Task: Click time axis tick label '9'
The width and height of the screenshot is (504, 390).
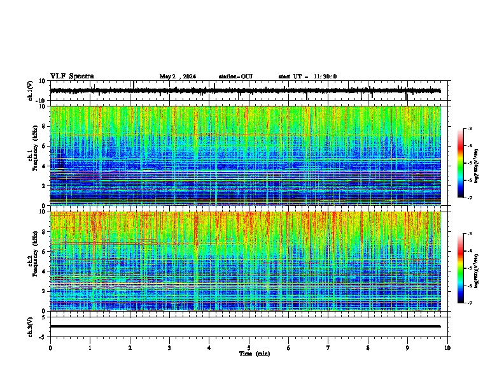Action: tap(407, 348)
